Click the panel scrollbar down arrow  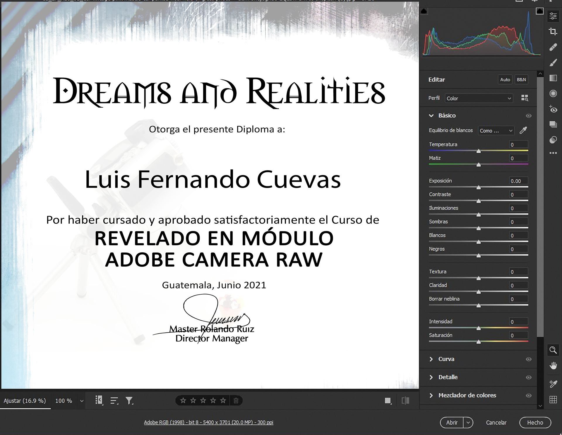click(x=540, y=406)
